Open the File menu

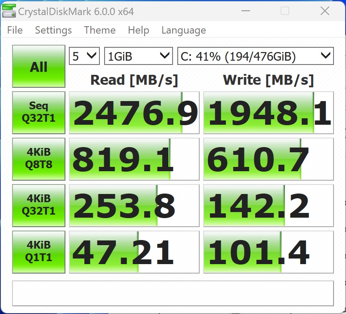coord(15,30)
